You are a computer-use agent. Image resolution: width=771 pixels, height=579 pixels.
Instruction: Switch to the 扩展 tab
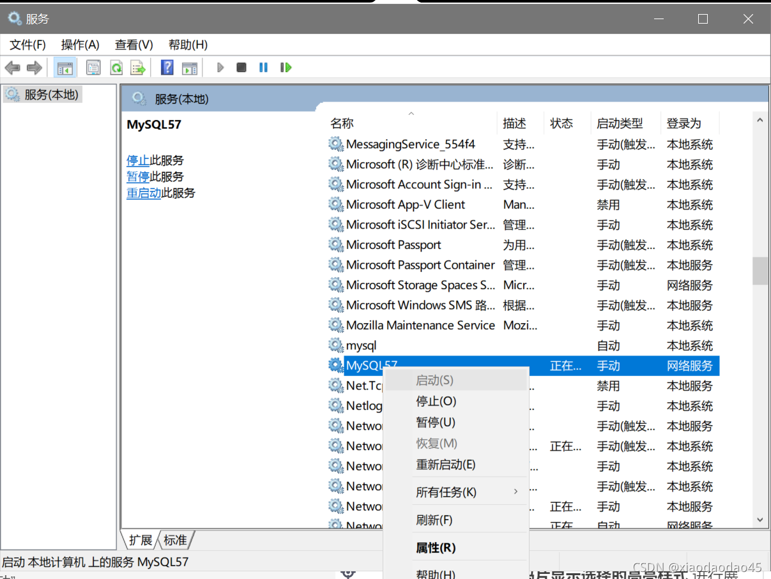tap(141, 540)
